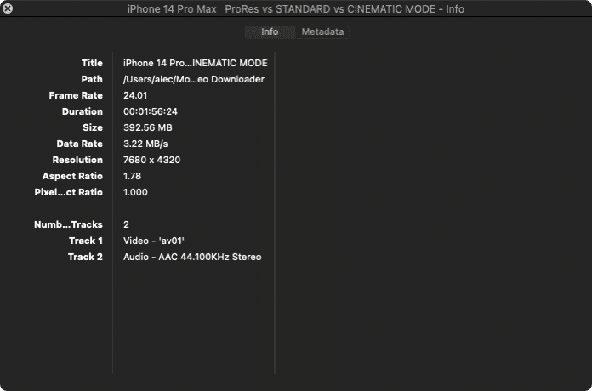
Task: Click the Data Rate value 3.22 MB/s
Action: [145, 144]
